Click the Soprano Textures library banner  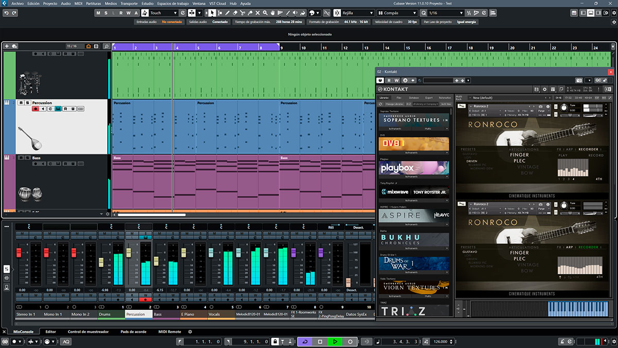click(414, 120)
